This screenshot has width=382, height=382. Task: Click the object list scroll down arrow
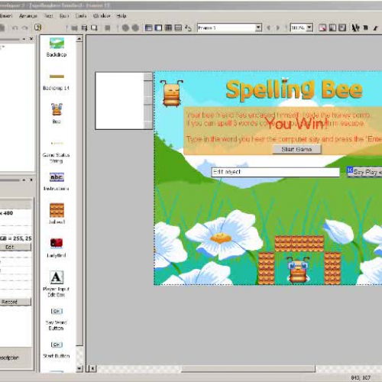point(79,368)
